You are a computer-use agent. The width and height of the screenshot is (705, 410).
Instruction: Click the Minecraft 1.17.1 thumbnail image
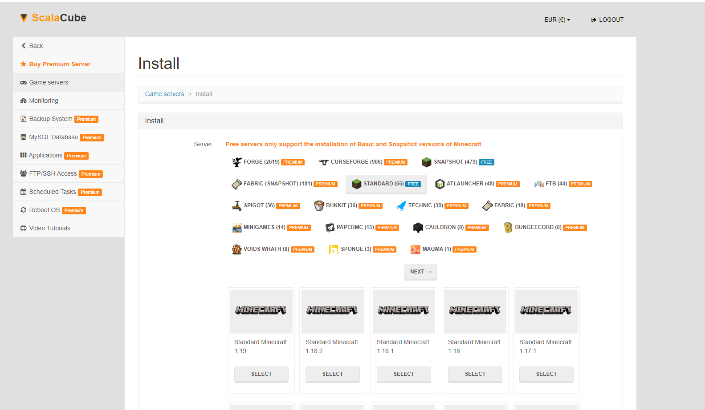[546, 311]
